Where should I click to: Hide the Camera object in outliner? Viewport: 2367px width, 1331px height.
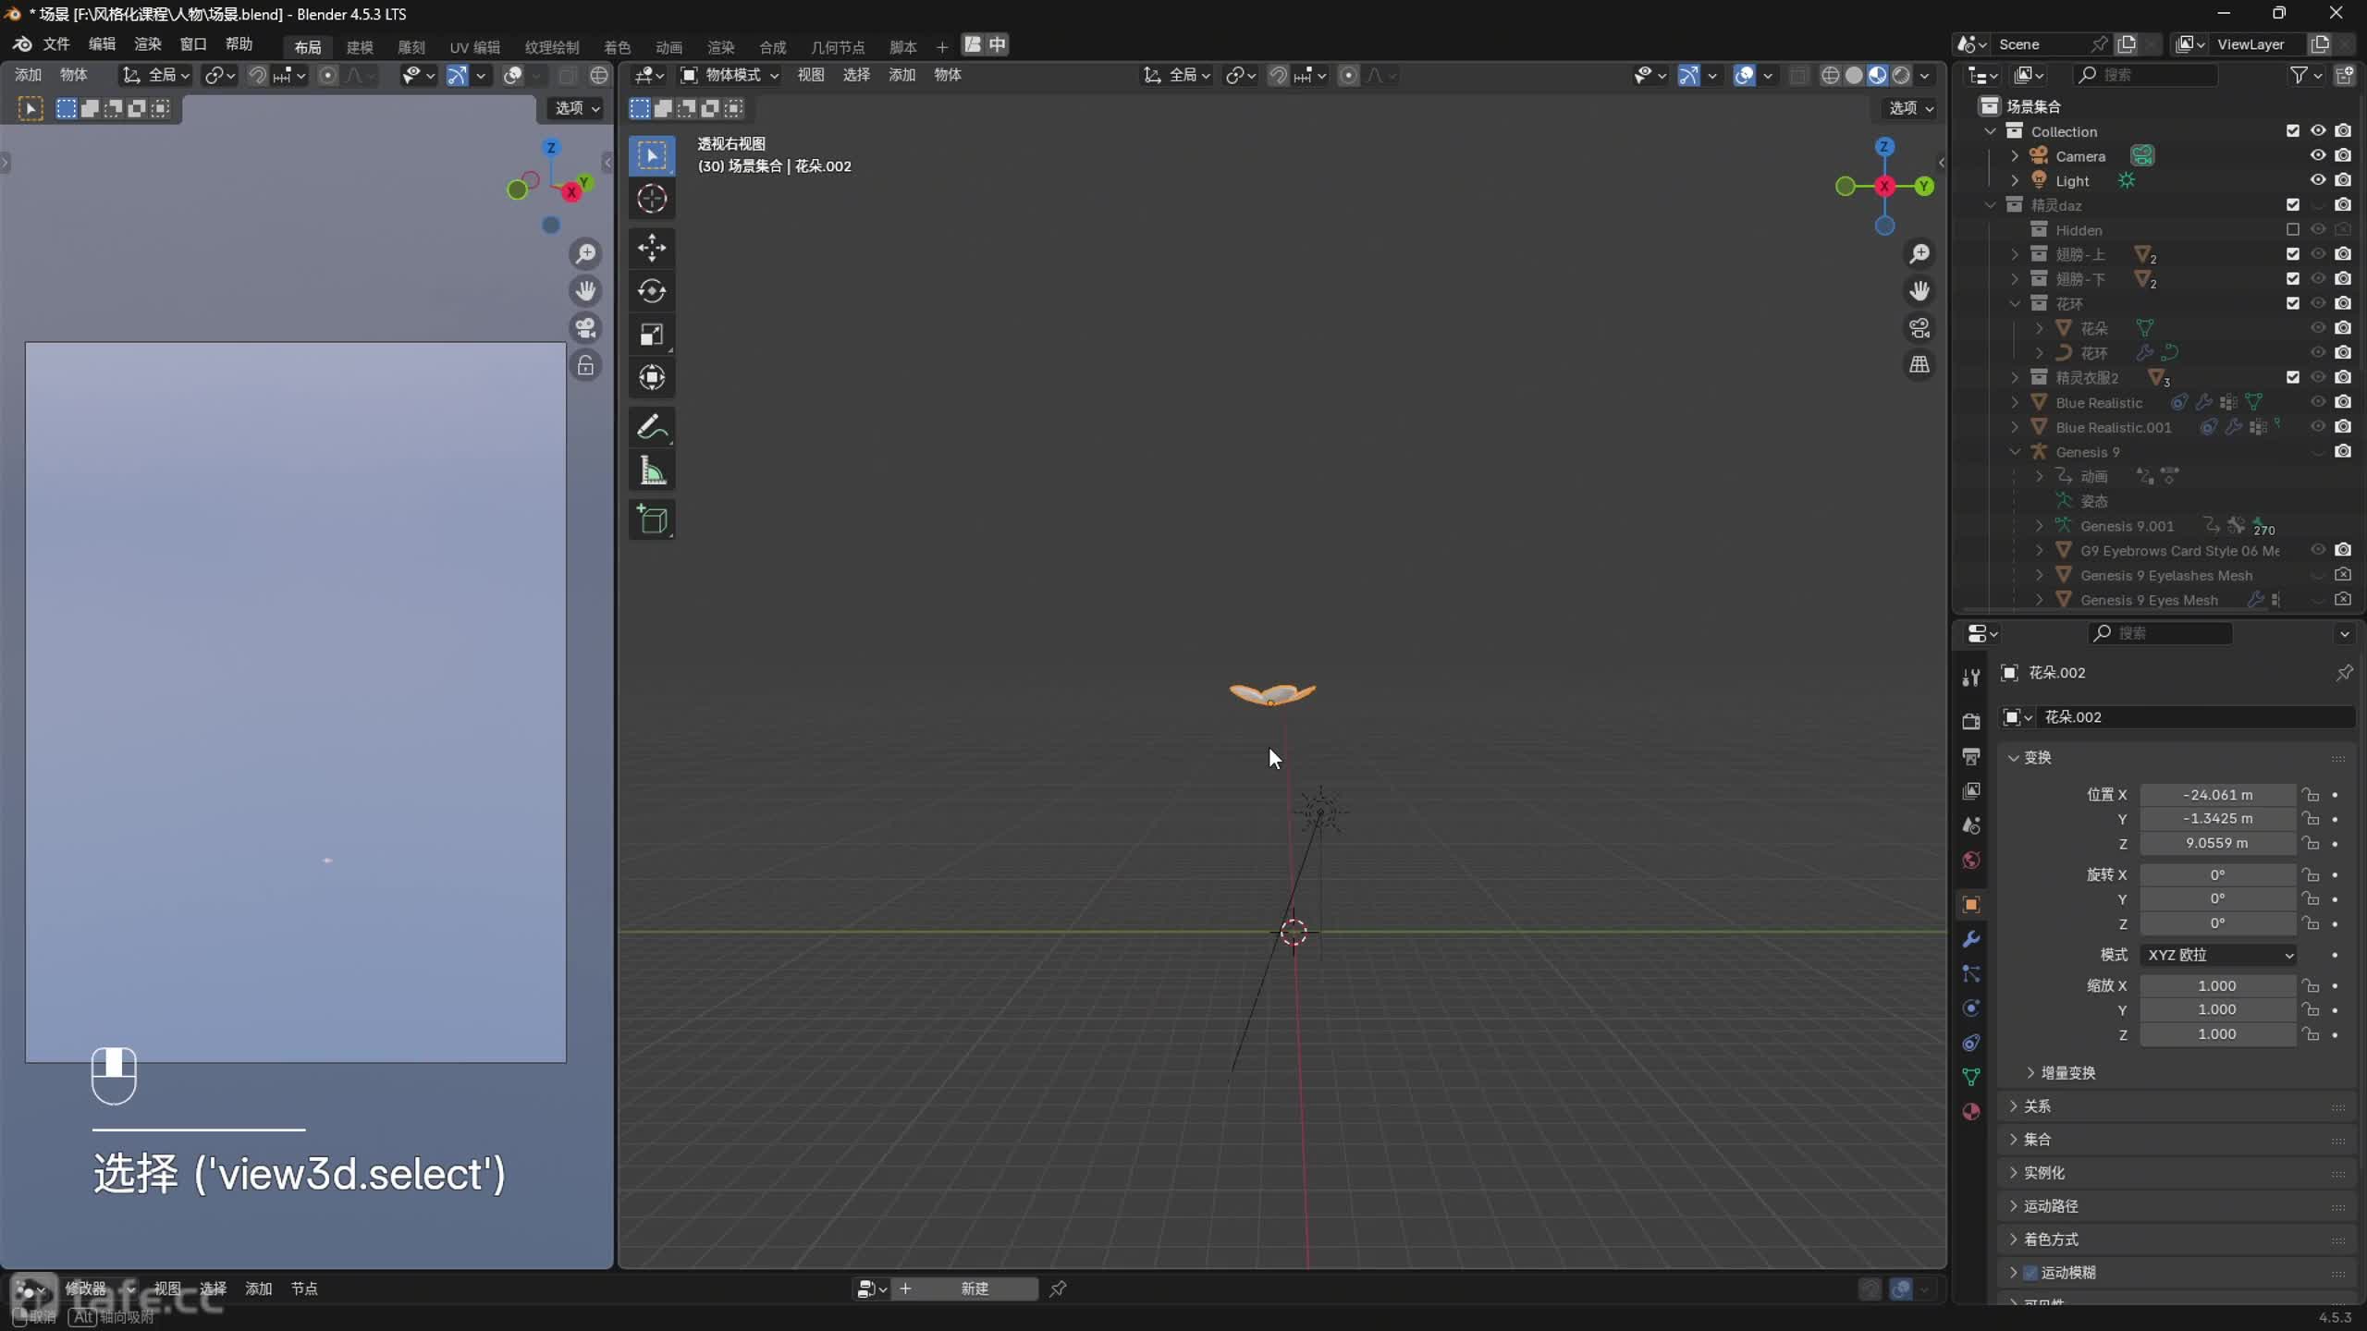coord(2317,155)
